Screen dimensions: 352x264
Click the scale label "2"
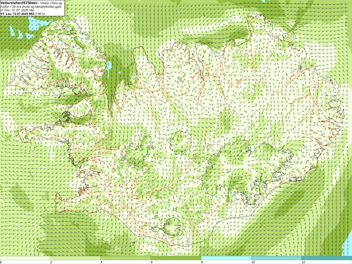point(51,262)
